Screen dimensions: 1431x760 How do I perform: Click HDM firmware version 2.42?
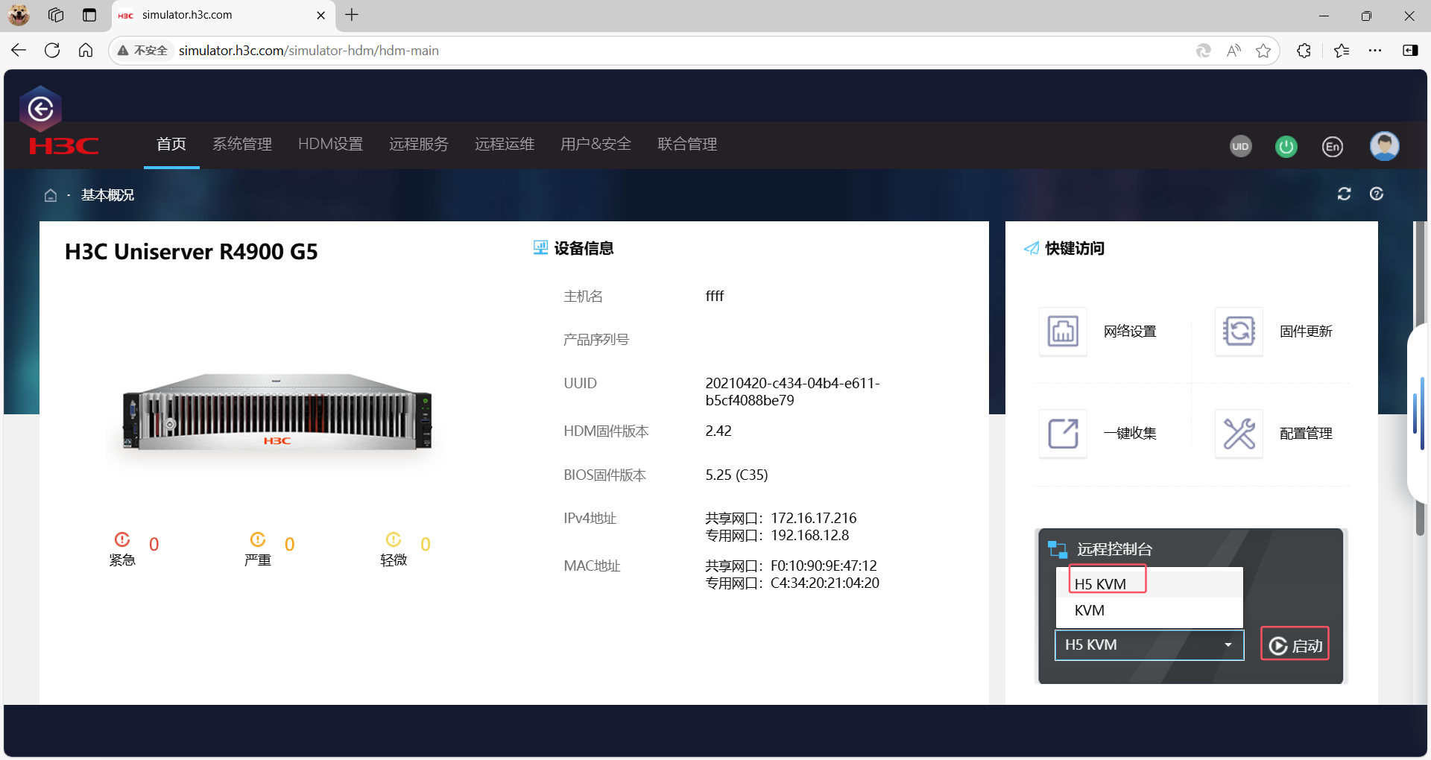click(718, 431)
